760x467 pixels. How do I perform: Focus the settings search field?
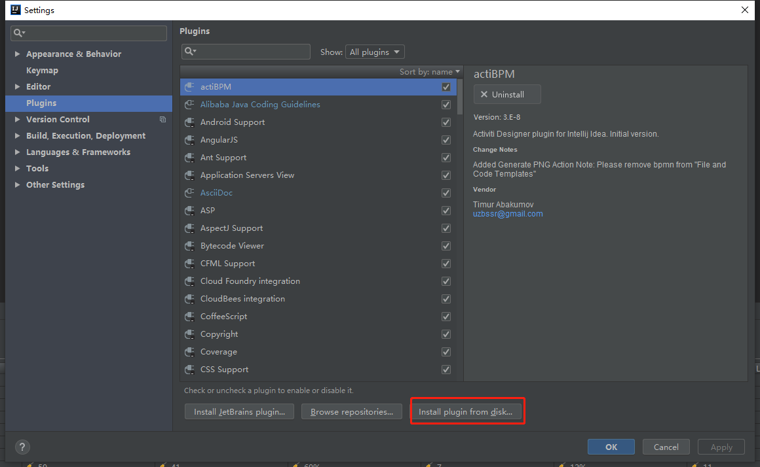coord(88,33)
